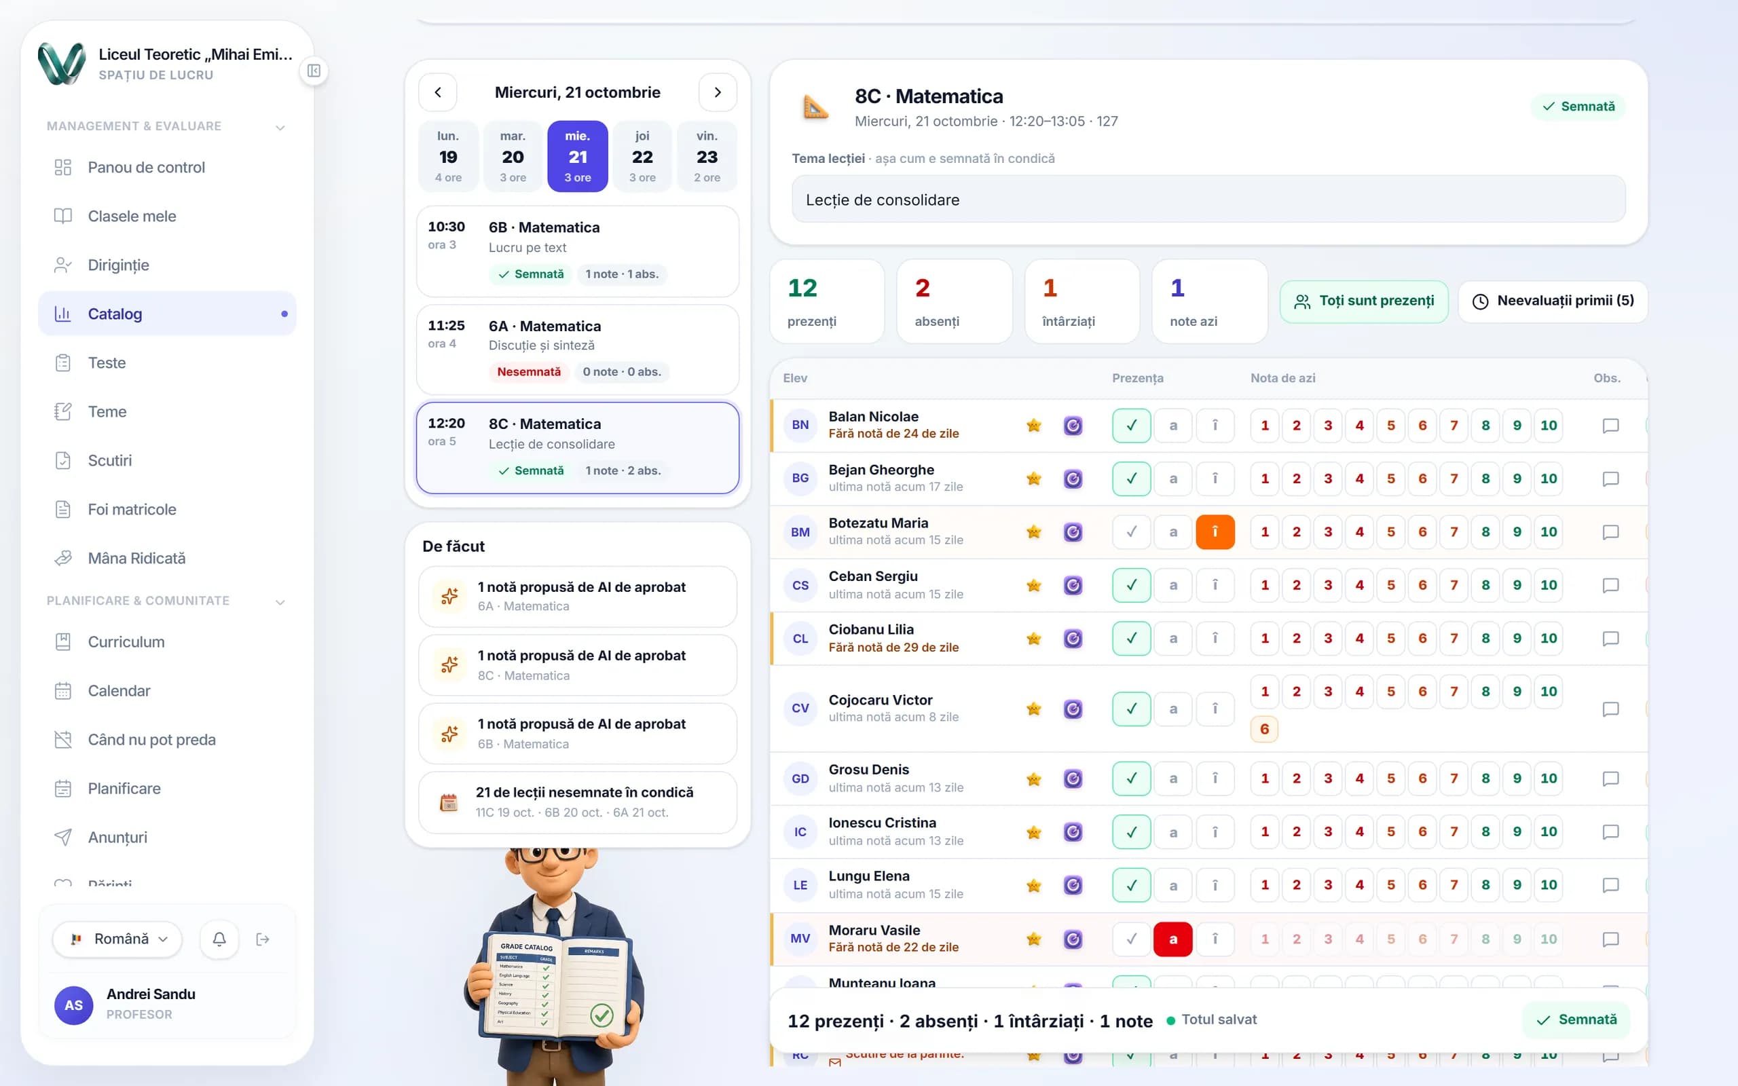Collapse the Management & Evaluare section
Image resolution: width=1738 pixels, height=1086 pixels.
pyautogui.click(x=280, y=127)
